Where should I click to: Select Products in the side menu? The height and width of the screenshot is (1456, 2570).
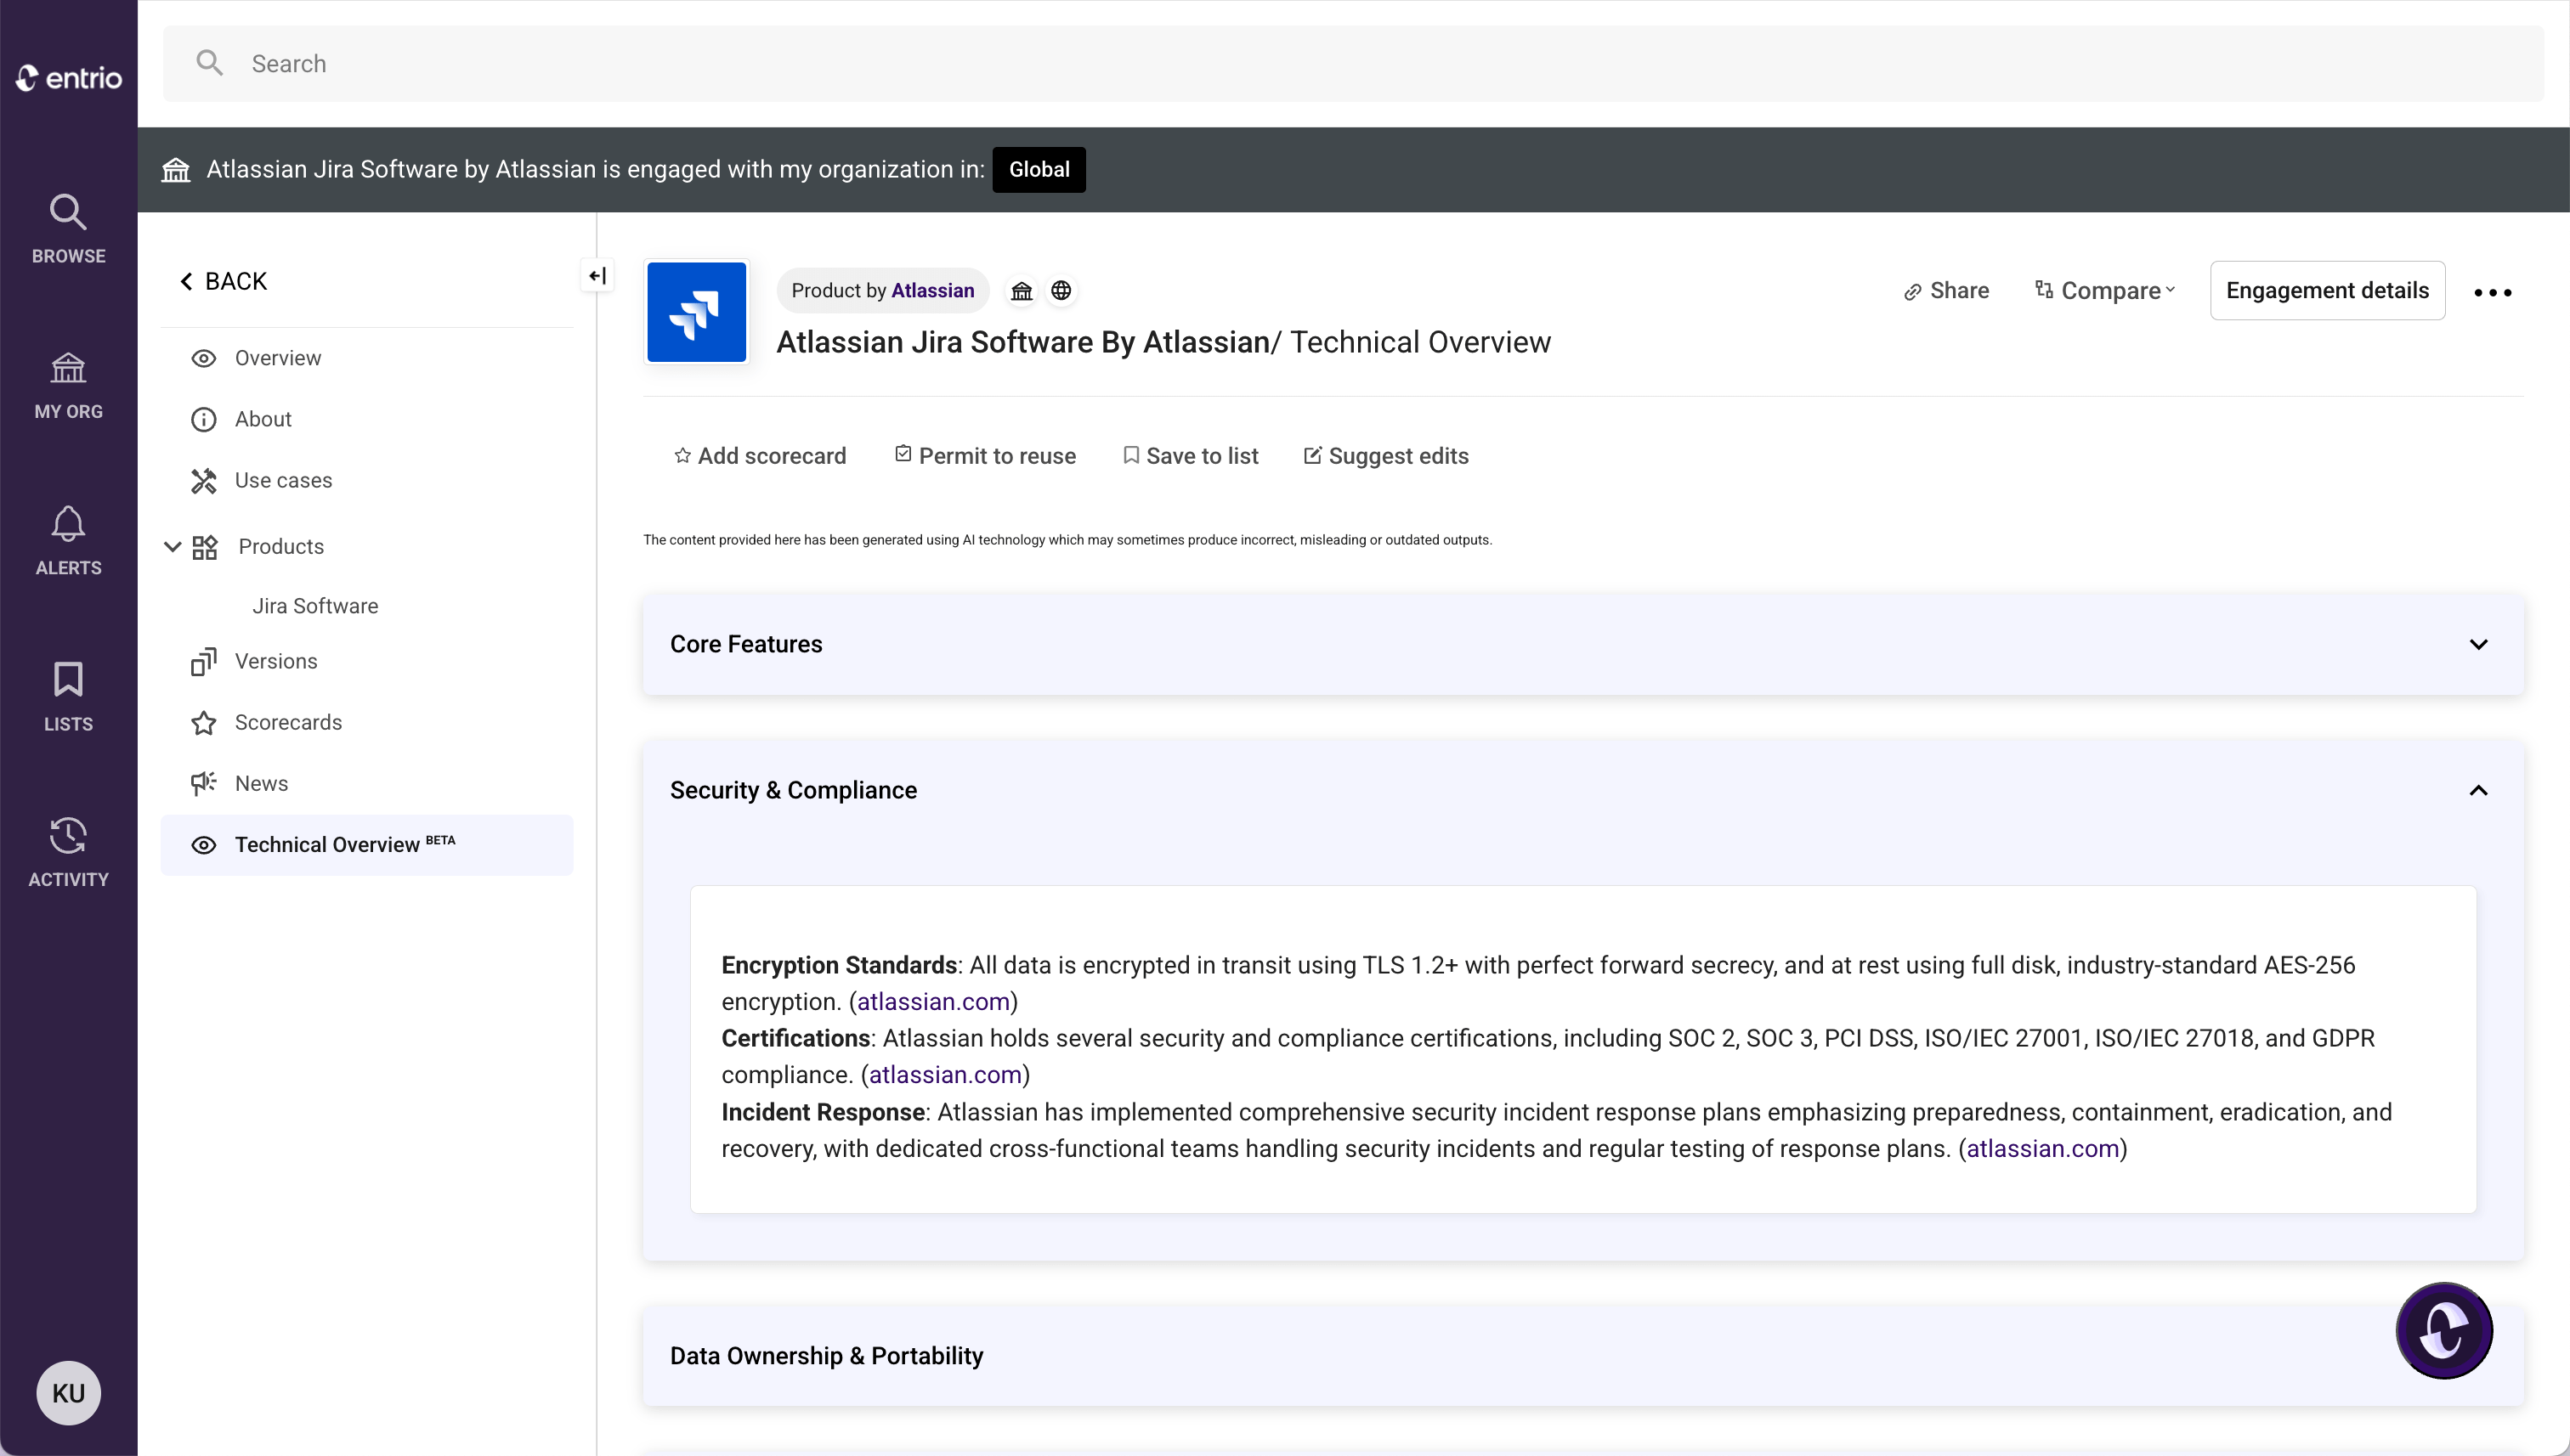pyautogui.click(x=281, y=546)
